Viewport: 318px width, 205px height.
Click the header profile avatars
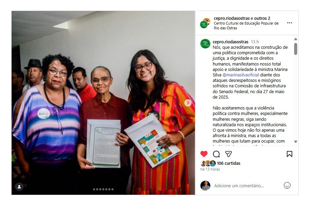(x=205, y=23)
